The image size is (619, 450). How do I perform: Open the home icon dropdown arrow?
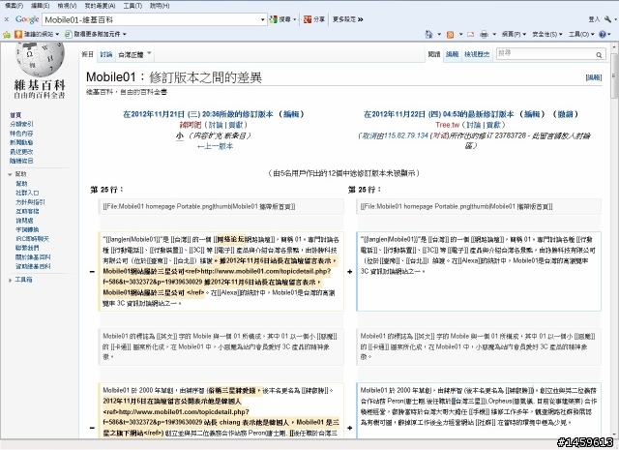[439, 35]
